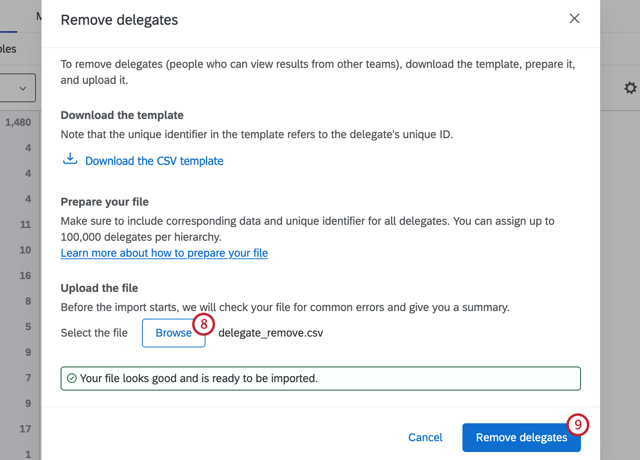Image resolution: width=640 pixels, height=460 pixels.
Task: Click the truncated "les" label in the sidebar
Action: 9,48
